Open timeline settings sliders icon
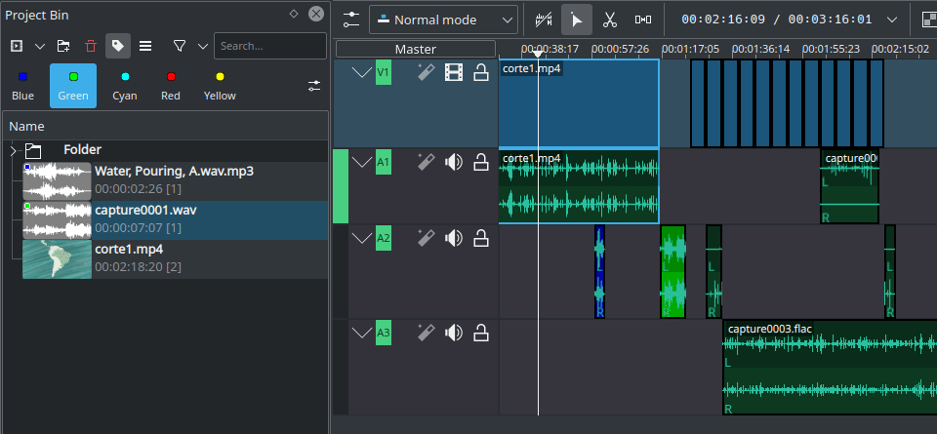This screenshot has height=434, width=937. pyautogui.click(x=351, y=20)
